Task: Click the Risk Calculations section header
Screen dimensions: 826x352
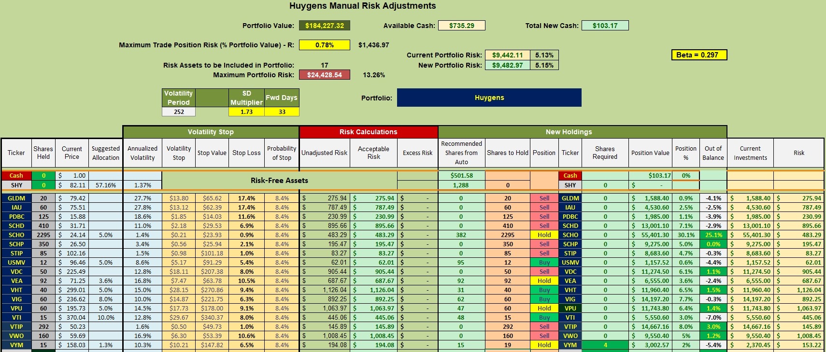Action: [368, 132]
